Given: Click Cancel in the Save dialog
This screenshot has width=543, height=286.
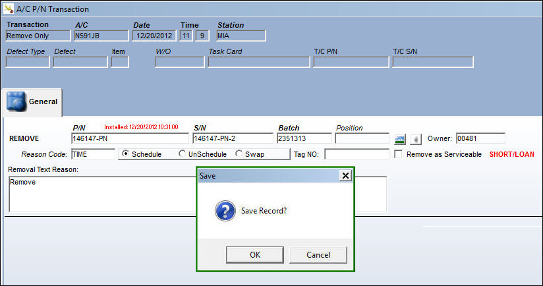Looking at the screenshot, I should click(318, 255).
